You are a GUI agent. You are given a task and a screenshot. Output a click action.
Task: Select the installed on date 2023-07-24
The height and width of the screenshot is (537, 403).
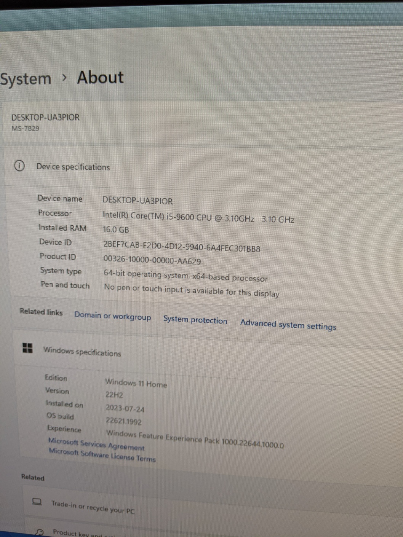tap(125, 408)
